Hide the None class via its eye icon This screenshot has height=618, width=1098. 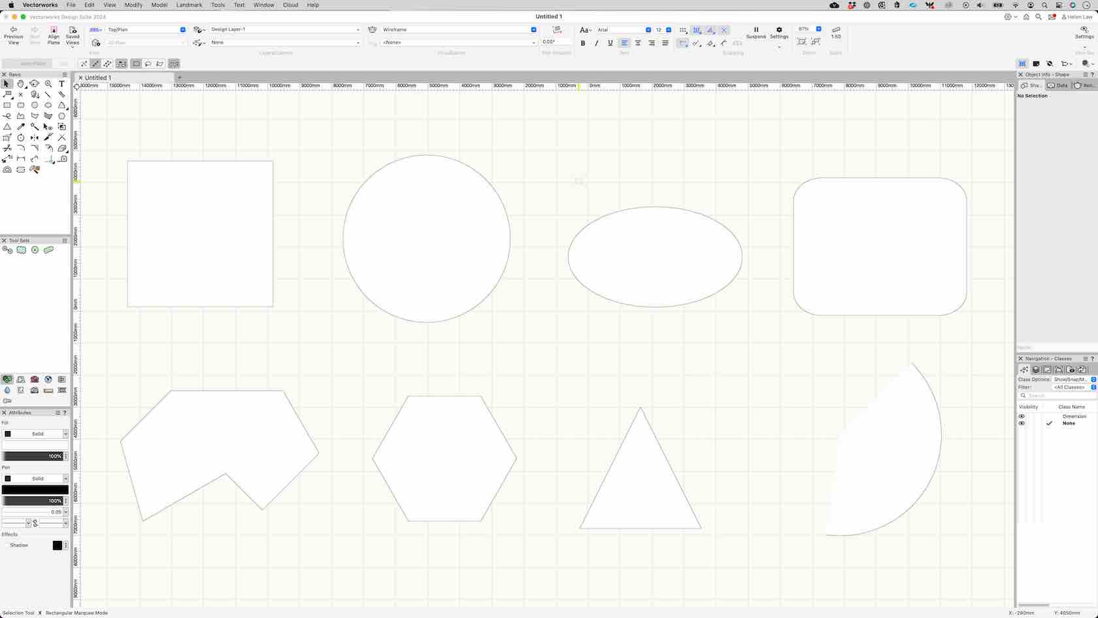point(1022,423)
